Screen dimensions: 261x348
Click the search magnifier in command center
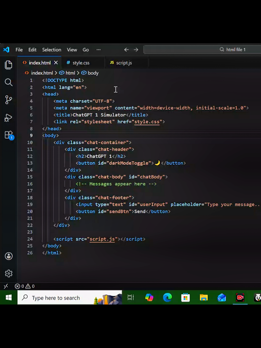pyautogui.click(x=222, y=49)
